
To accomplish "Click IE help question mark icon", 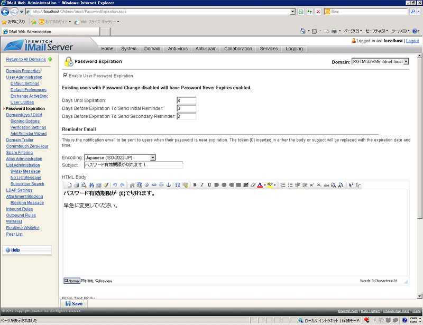I will pyautogui.click(x=415, y=31).
